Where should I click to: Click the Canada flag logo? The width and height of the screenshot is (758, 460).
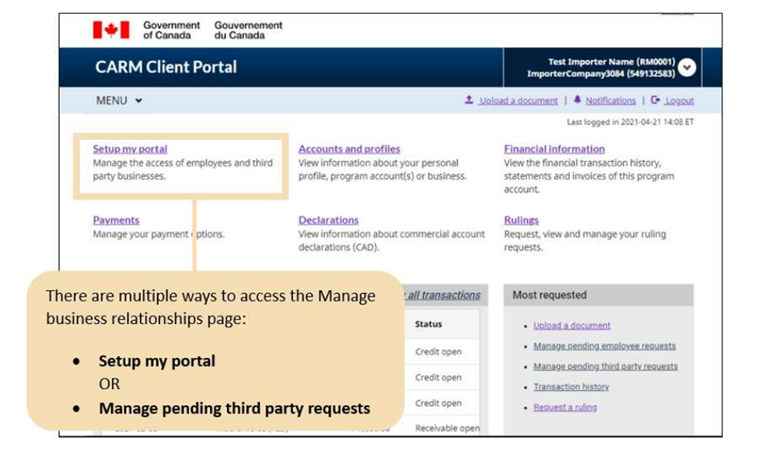(111, 30)
